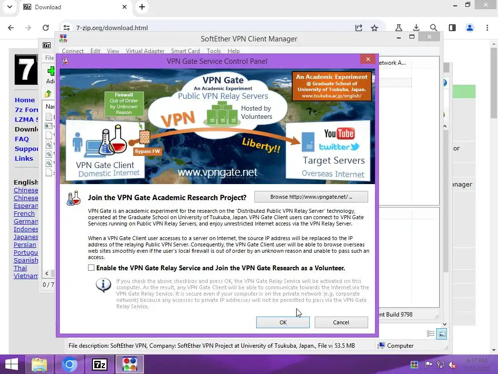Open Smart Card menu in SoftEther Client Manager

pyautogui.click(x=185, y=51)
